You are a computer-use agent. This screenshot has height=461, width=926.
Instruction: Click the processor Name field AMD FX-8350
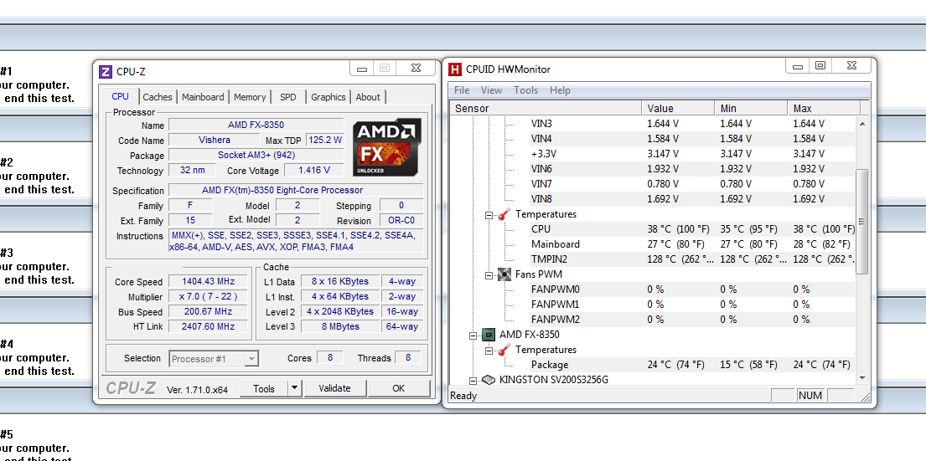pyautogui.click(x=256, y=125)
